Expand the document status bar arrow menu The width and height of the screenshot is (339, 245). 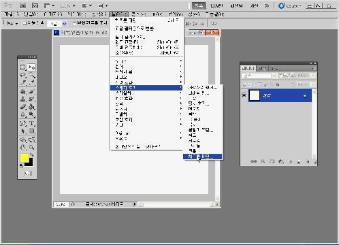coord(135,204)
